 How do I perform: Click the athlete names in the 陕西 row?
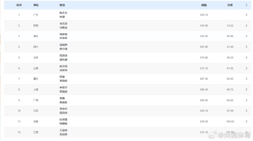[x=63, y=26]
